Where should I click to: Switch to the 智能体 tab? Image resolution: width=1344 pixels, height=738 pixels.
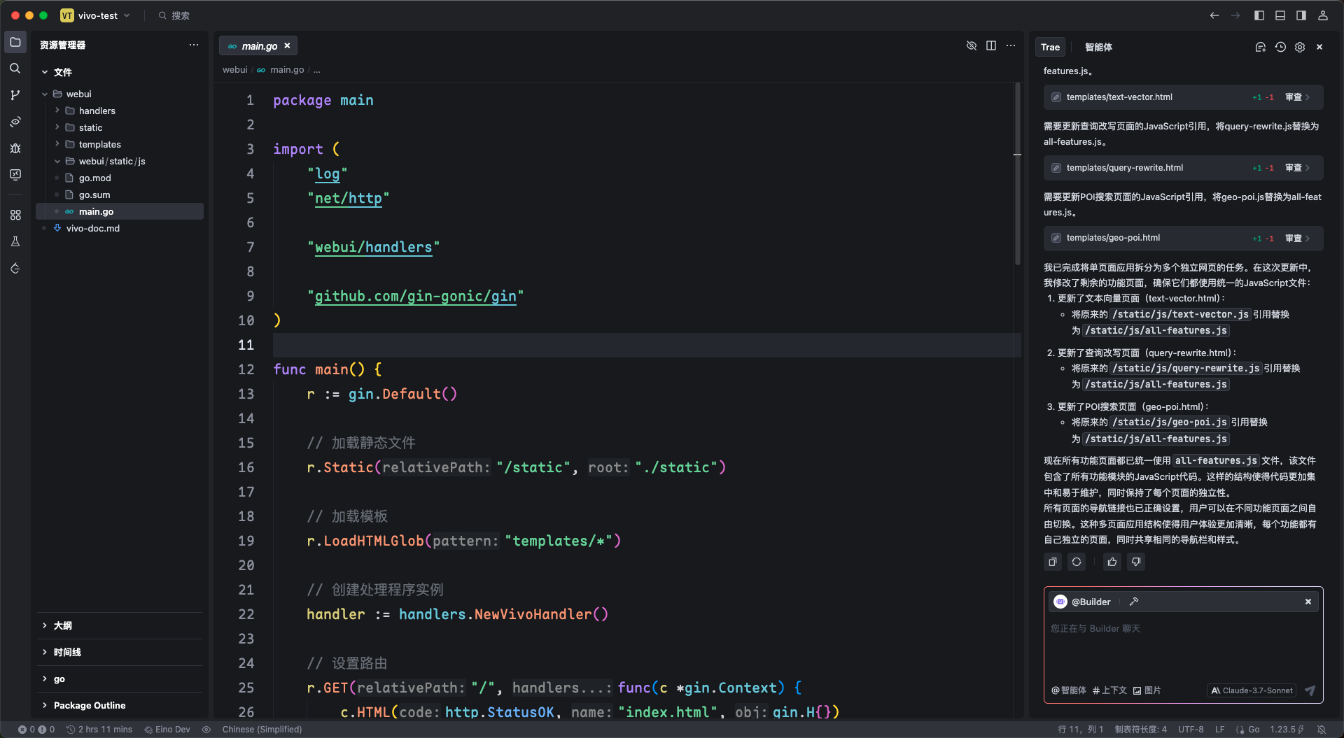click(x=1098, y=47)
